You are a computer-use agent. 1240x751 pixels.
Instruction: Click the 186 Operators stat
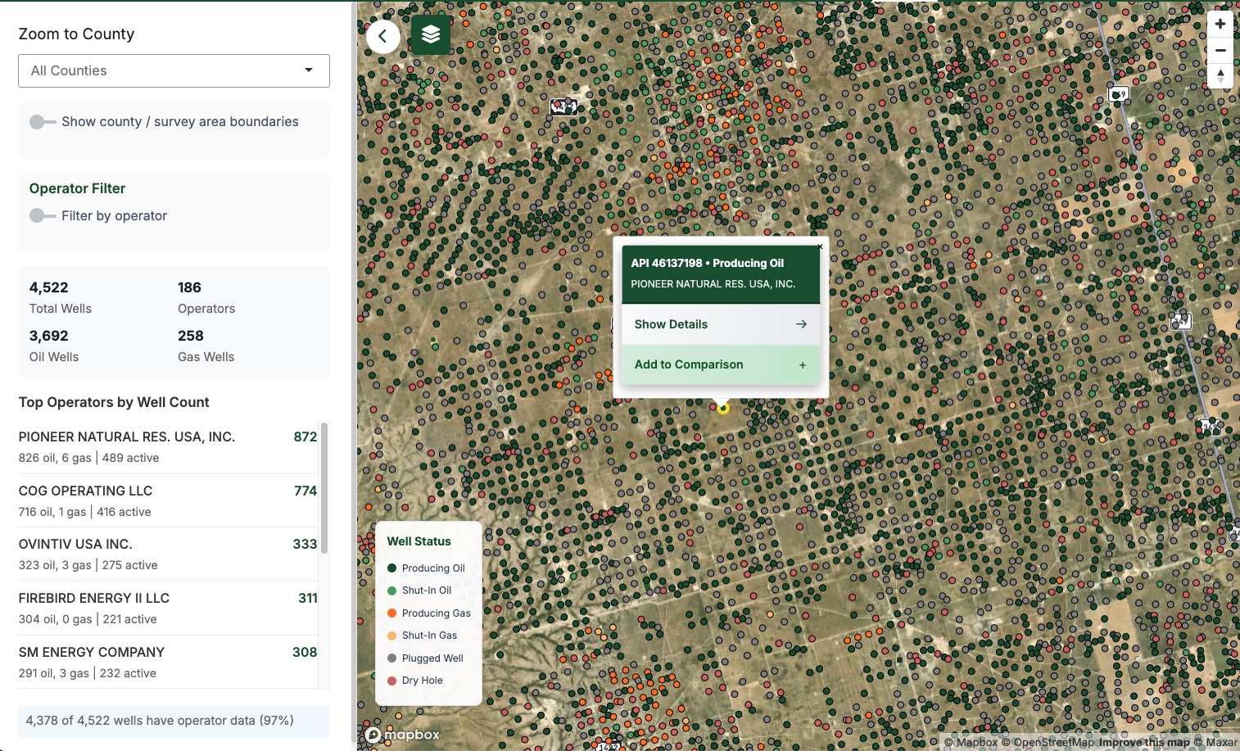coord(206,297)
